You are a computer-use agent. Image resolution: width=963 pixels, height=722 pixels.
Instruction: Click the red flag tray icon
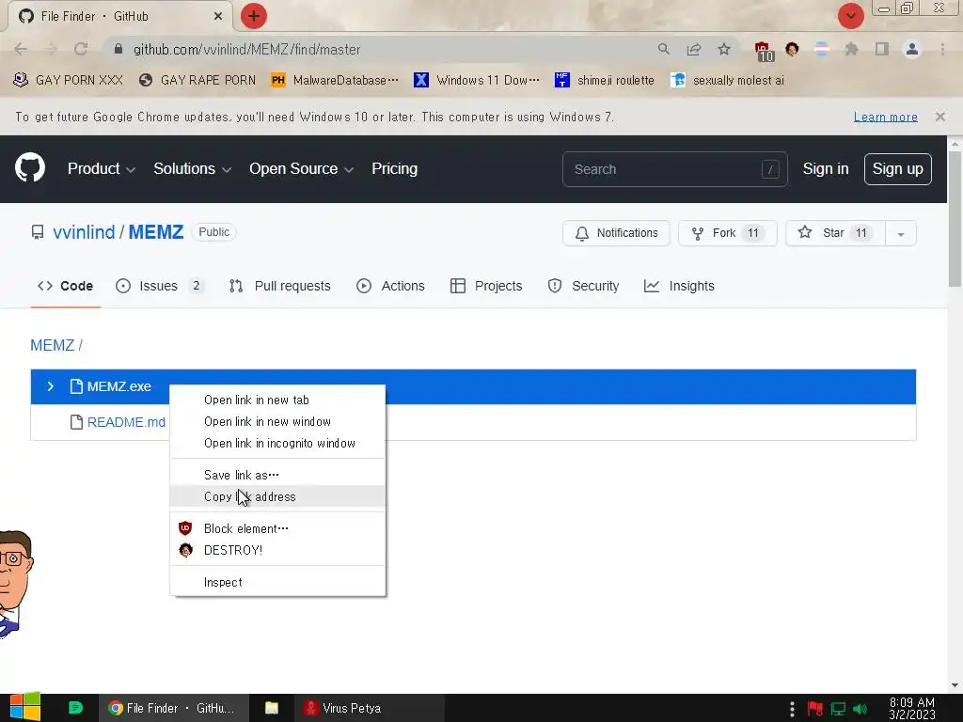click(x=815, y=710)
